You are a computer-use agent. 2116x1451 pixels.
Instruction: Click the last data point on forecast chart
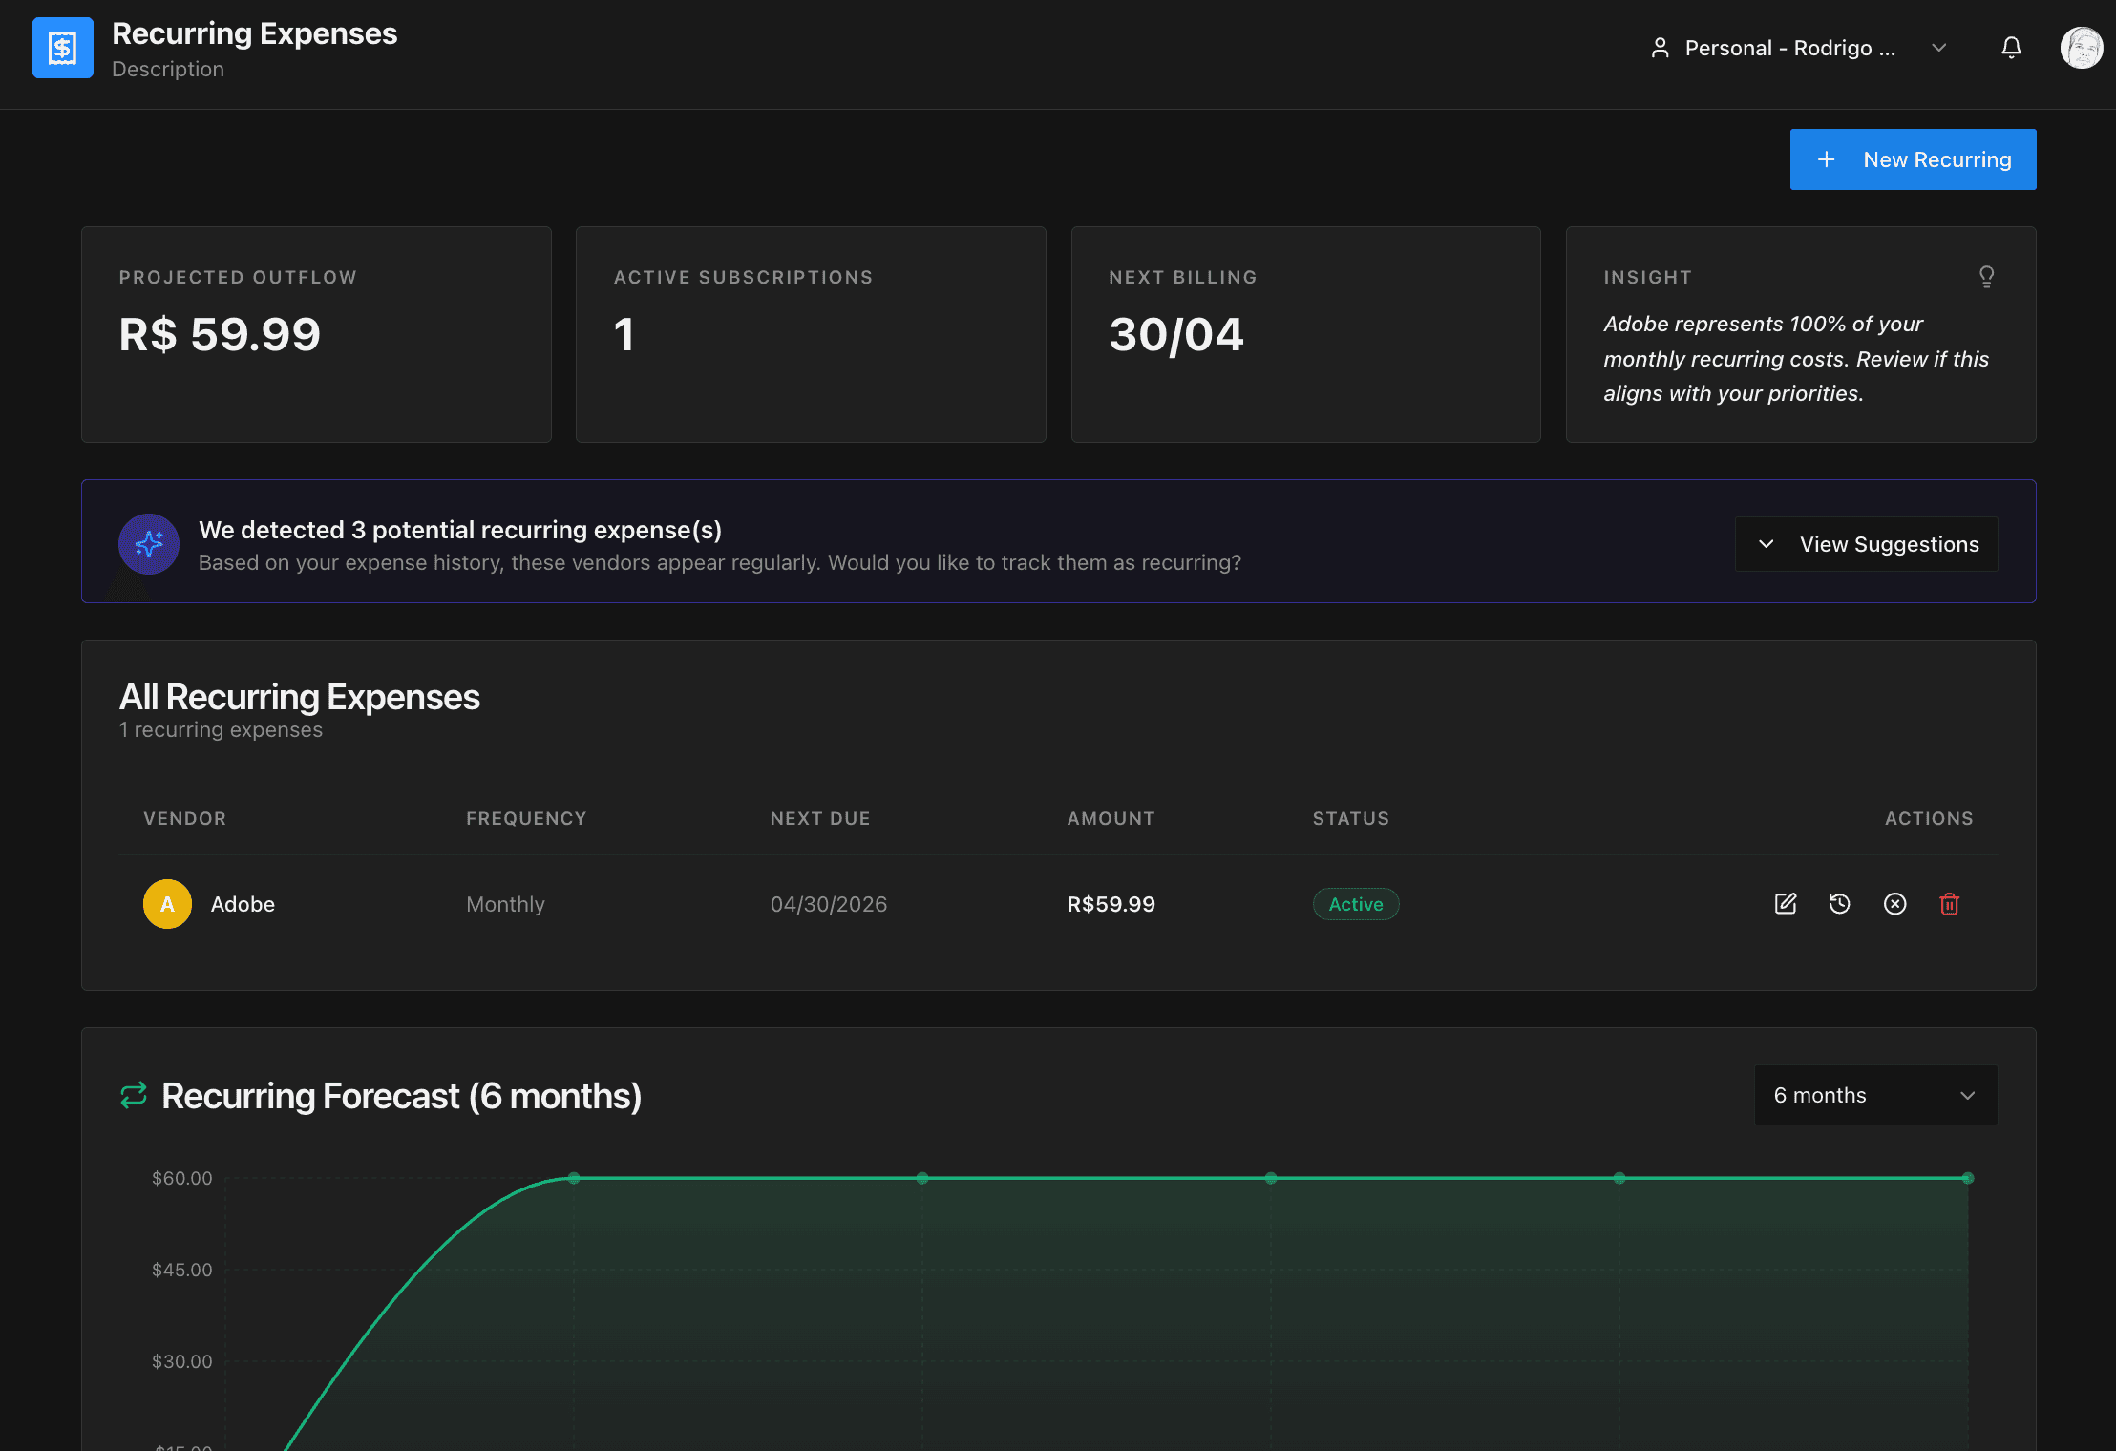1968,1178
